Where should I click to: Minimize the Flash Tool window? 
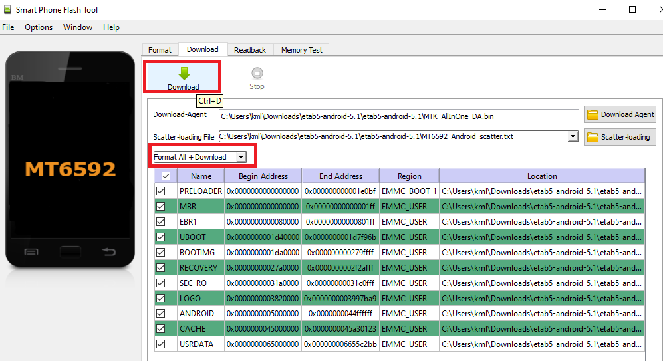click(602, 9)
